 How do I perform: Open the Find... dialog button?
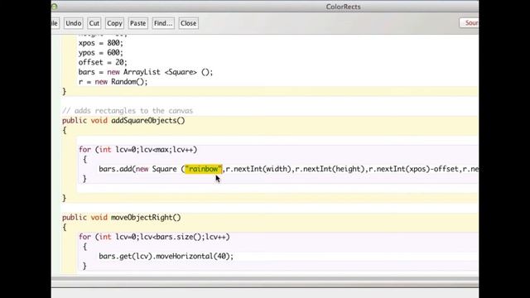click(163, 23)
